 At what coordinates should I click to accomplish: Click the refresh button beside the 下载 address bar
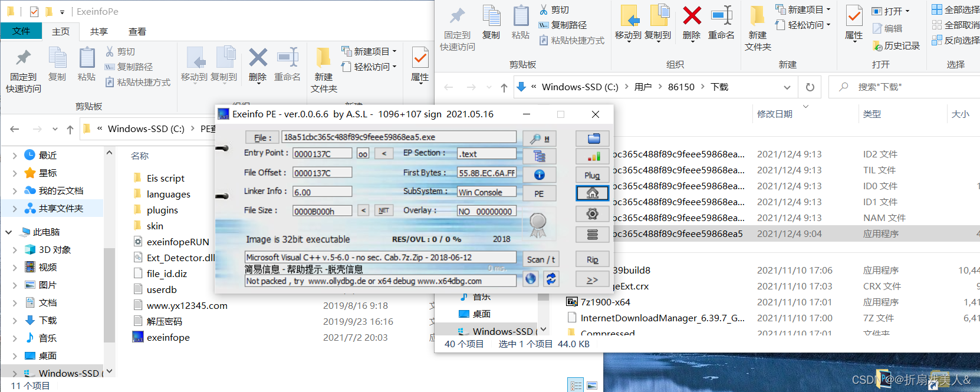tap(810, 87)
